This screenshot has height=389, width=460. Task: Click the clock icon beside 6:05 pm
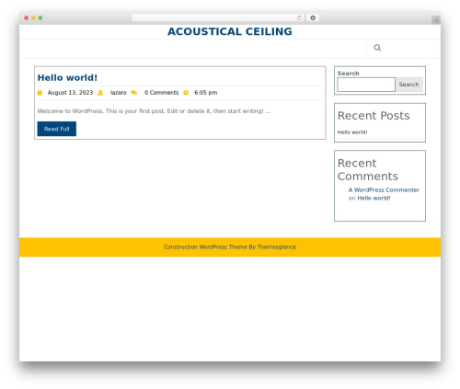186,93
